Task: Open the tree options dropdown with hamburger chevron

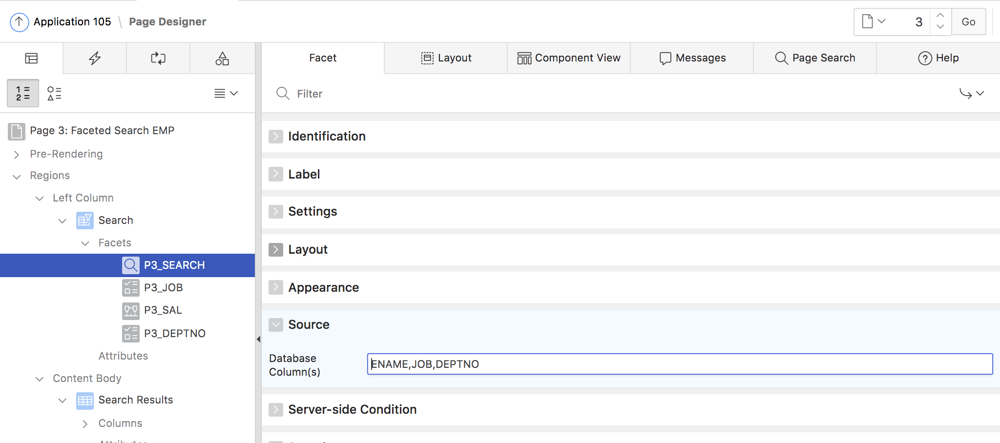Action: (226, 93)
